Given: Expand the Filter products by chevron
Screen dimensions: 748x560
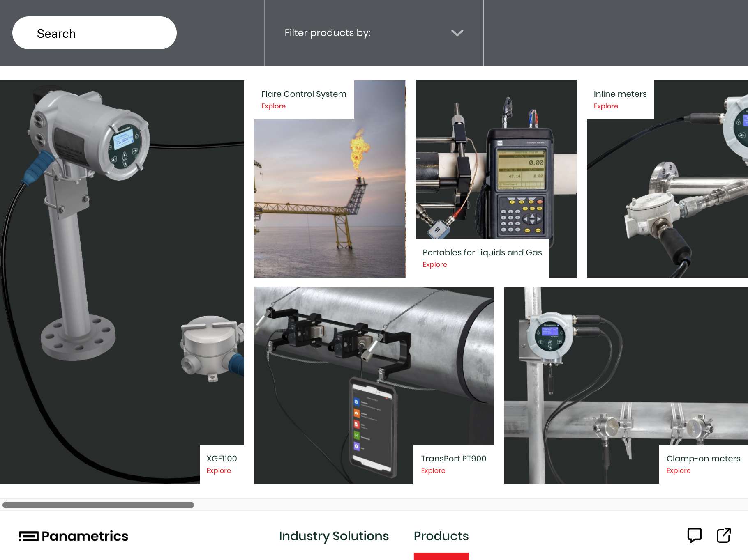Looking at the screenshot, I should [457, 33].
